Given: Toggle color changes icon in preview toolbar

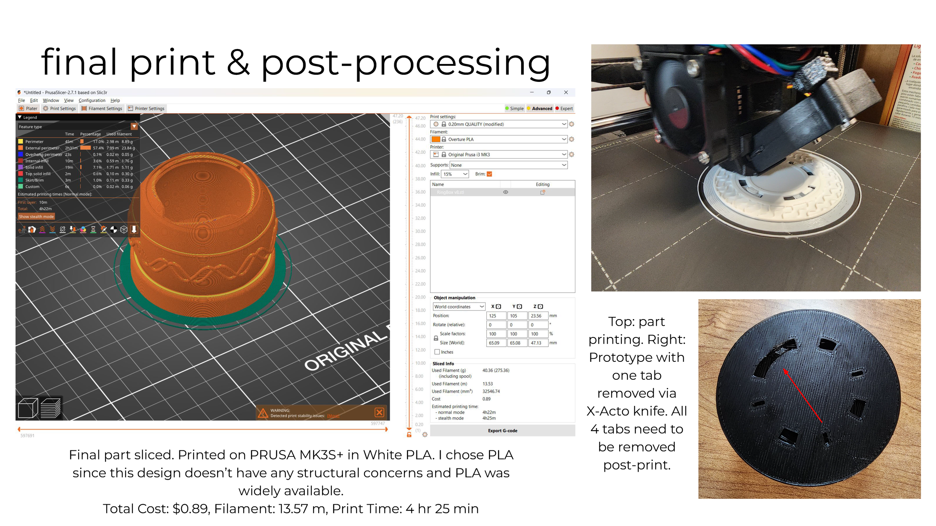Looking at the screenshot, I should click(x=83, y=230).
